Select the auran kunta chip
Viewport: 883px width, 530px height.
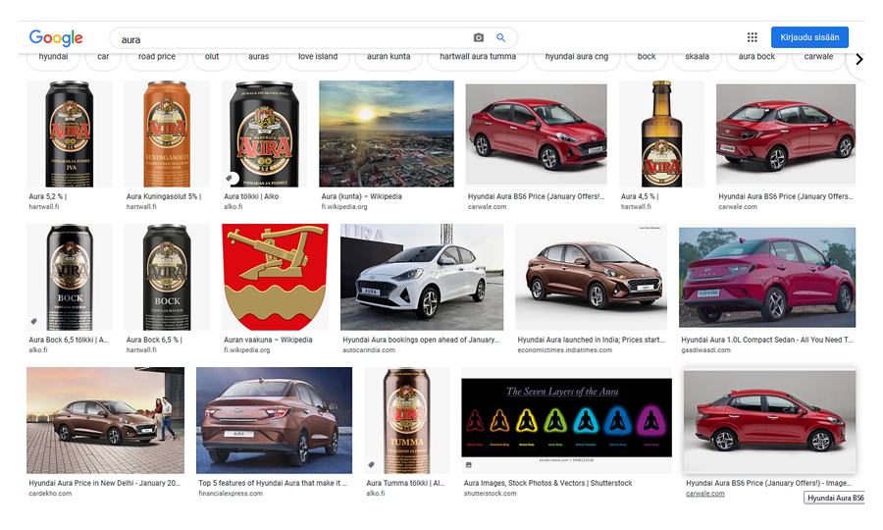(389, 57)
